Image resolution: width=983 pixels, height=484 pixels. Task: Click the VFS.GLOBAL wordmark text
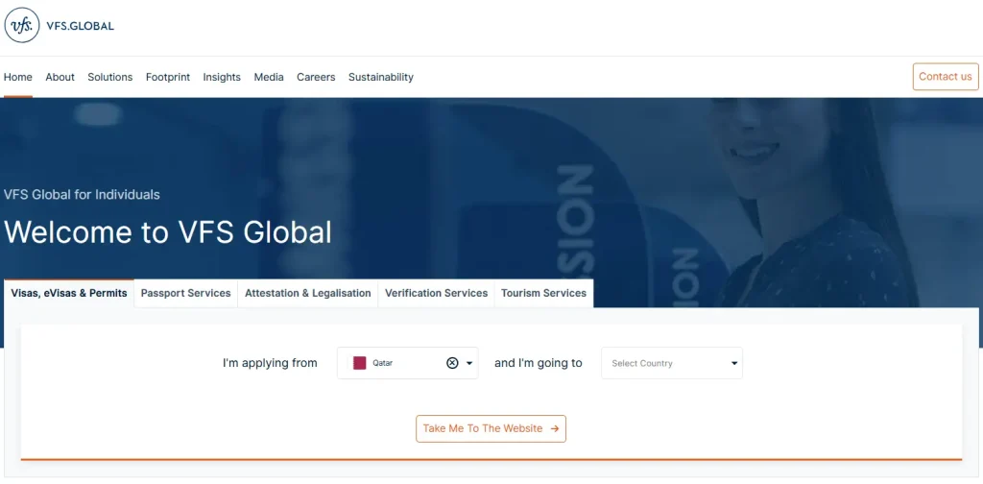81,26
